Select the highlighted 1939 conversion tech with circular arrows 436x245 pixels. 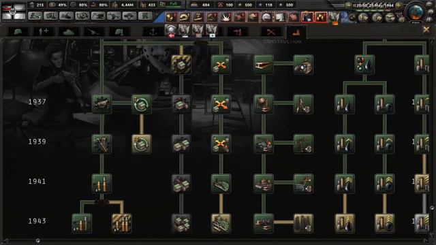click(x=142, y=144)
